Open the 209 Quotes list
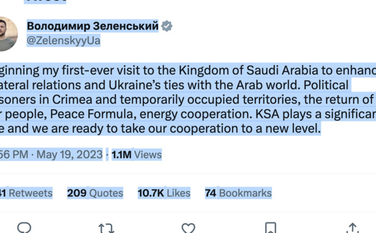 95,193
